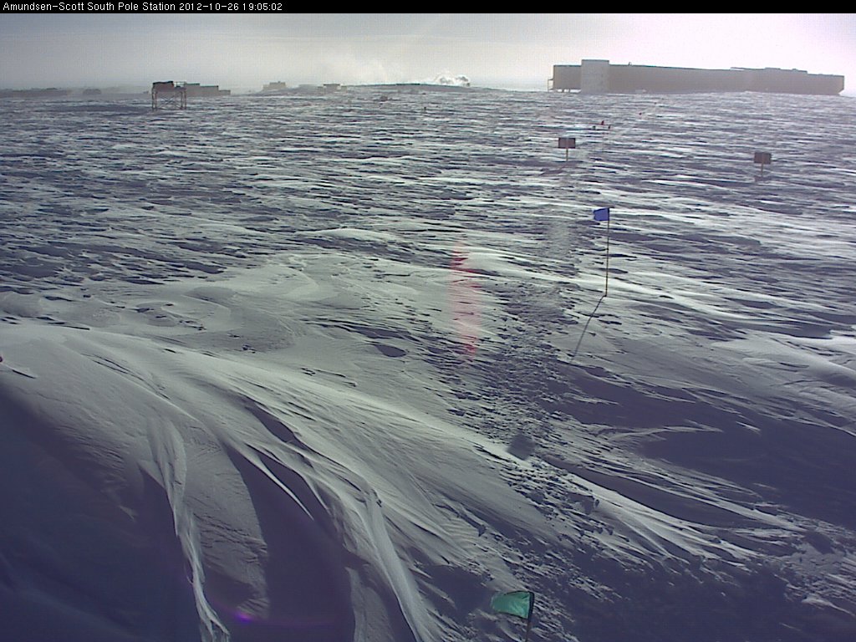856x642 pixels.
Task: Click the tall pale section of the station
Action: (x=594, y=75)
